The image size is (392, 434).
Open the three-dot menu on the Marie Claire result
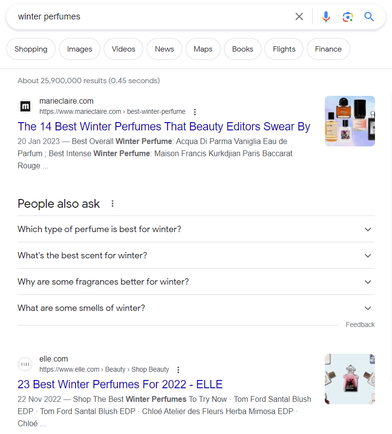tap(194, 111)
